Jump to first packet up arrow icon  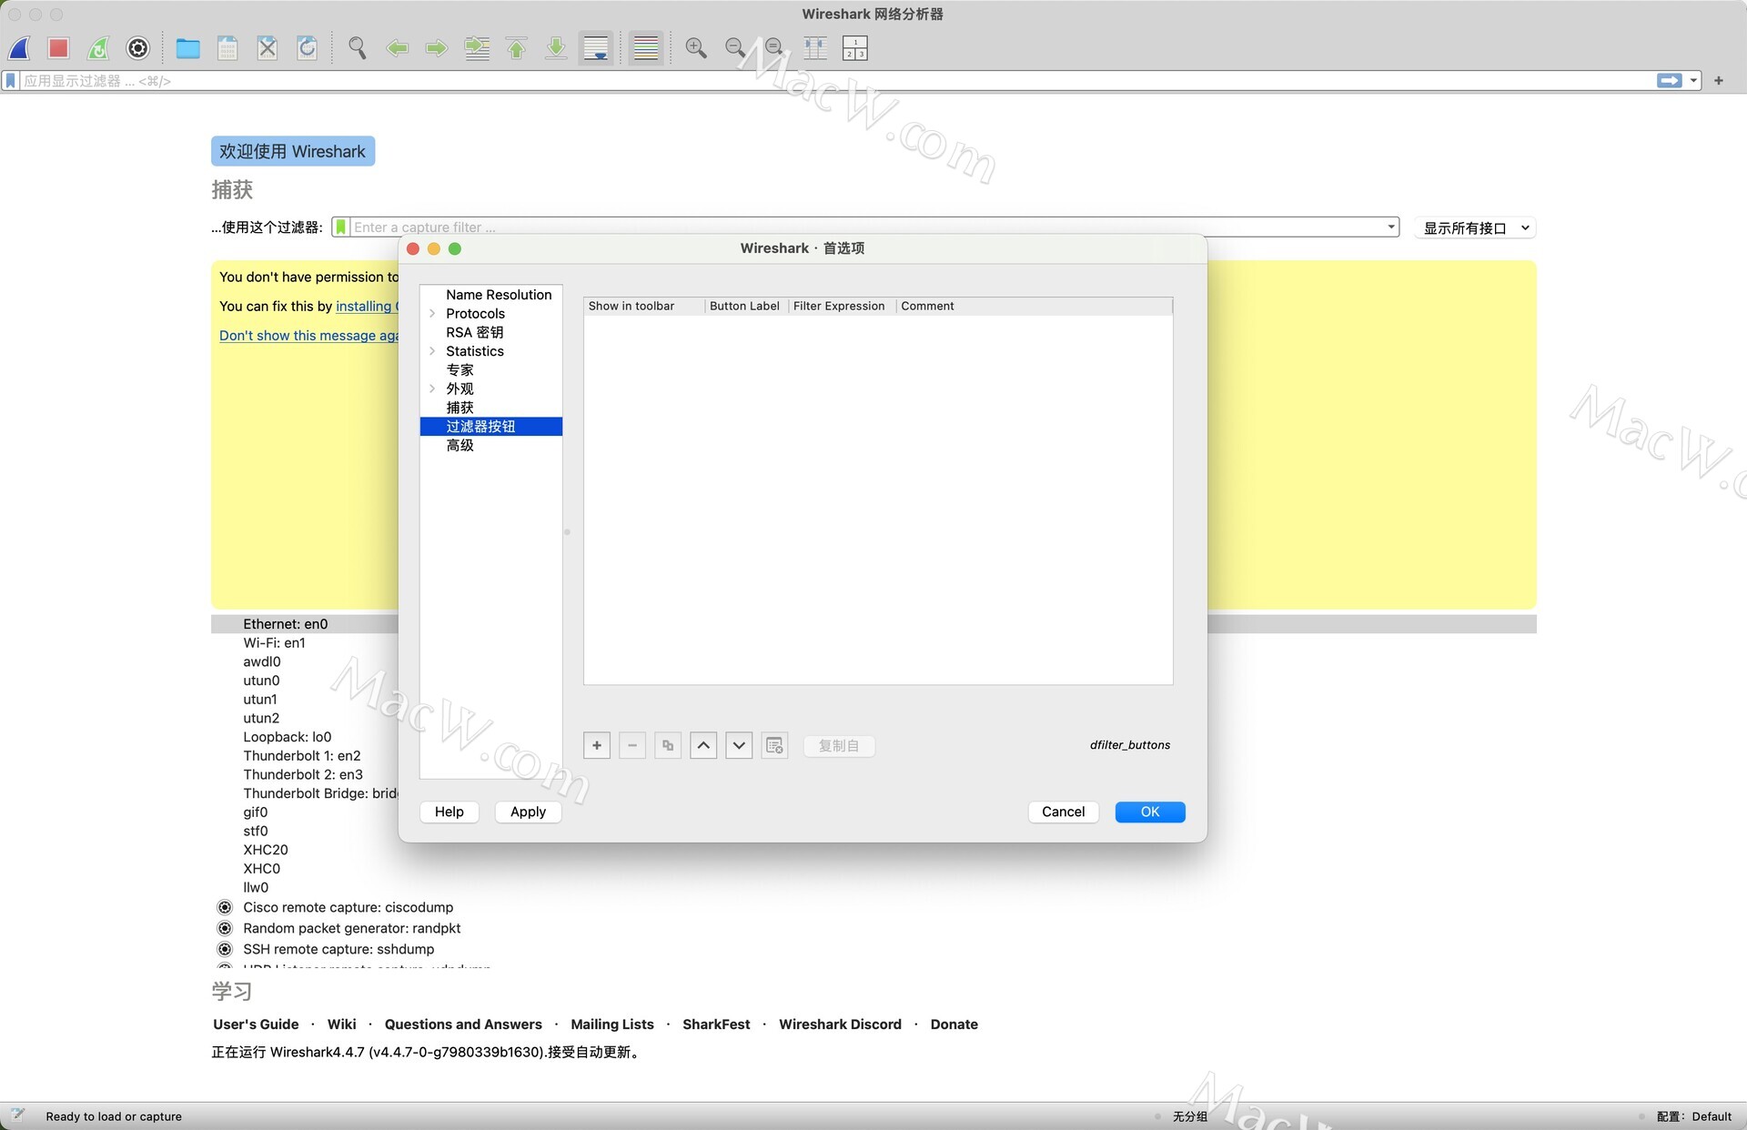[516, 47]
